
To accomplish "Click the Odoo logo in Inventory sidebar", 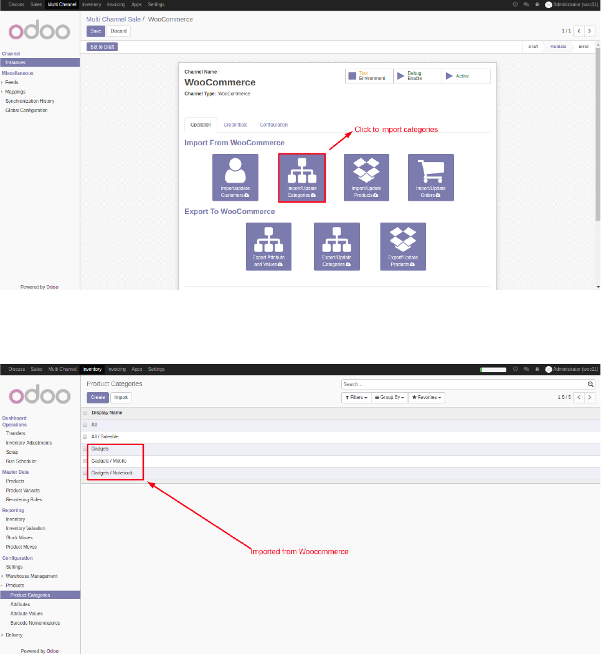I will tap(40, 395).
